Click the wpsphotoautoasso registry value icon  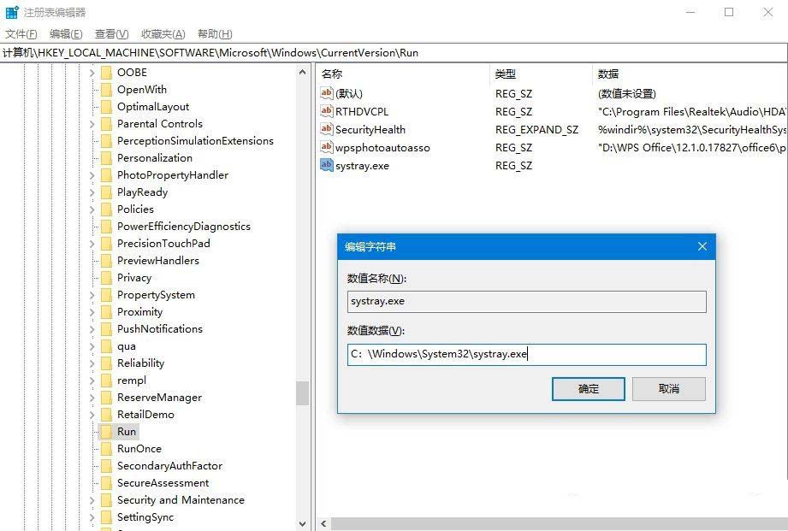click(x=326, y=147)
